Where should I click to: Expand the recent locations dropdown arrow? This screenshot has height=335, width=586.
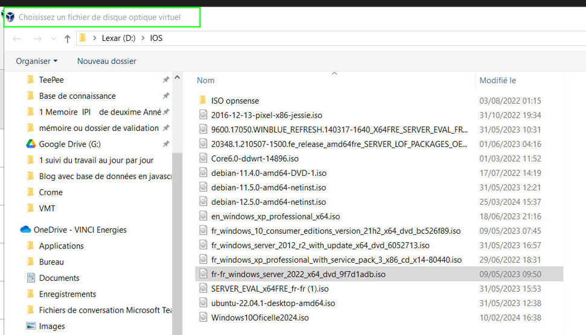coord(54,39)
